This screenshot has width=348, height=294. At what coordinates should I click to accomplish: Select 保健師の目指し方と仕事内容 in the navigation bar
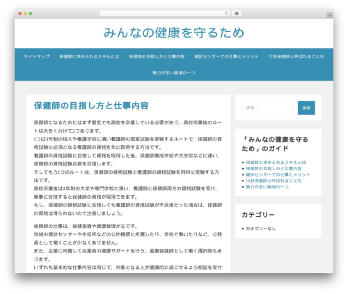pyautogui.click(x=157, y=56)
